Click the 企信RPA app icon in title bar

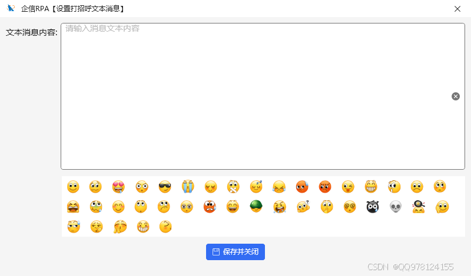tap(11, 8)
